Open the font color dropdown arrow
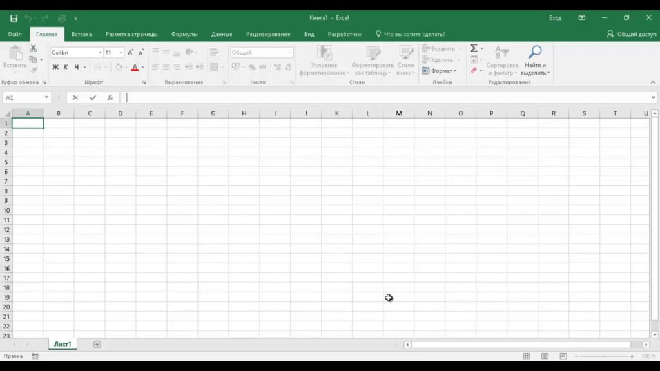Viewport: 660px width, 371px height. [x=142, y=67]
